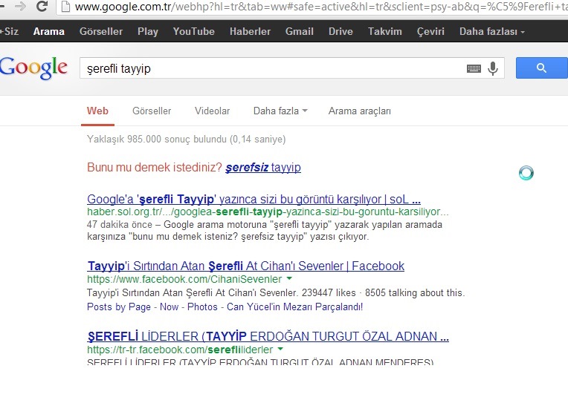Click the haber.sol.org.tr green URL text

pos(268,212)
